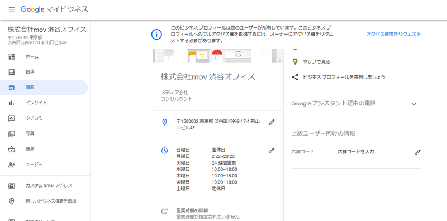Click the blue address pin icon
Screen dimensions: 447x221
[x=164, y=122]
